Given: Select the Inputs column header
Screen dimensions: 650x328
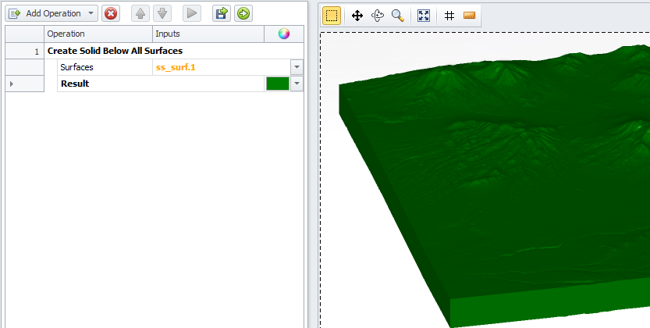Looking at the screenshot, I should click(208, 34).
